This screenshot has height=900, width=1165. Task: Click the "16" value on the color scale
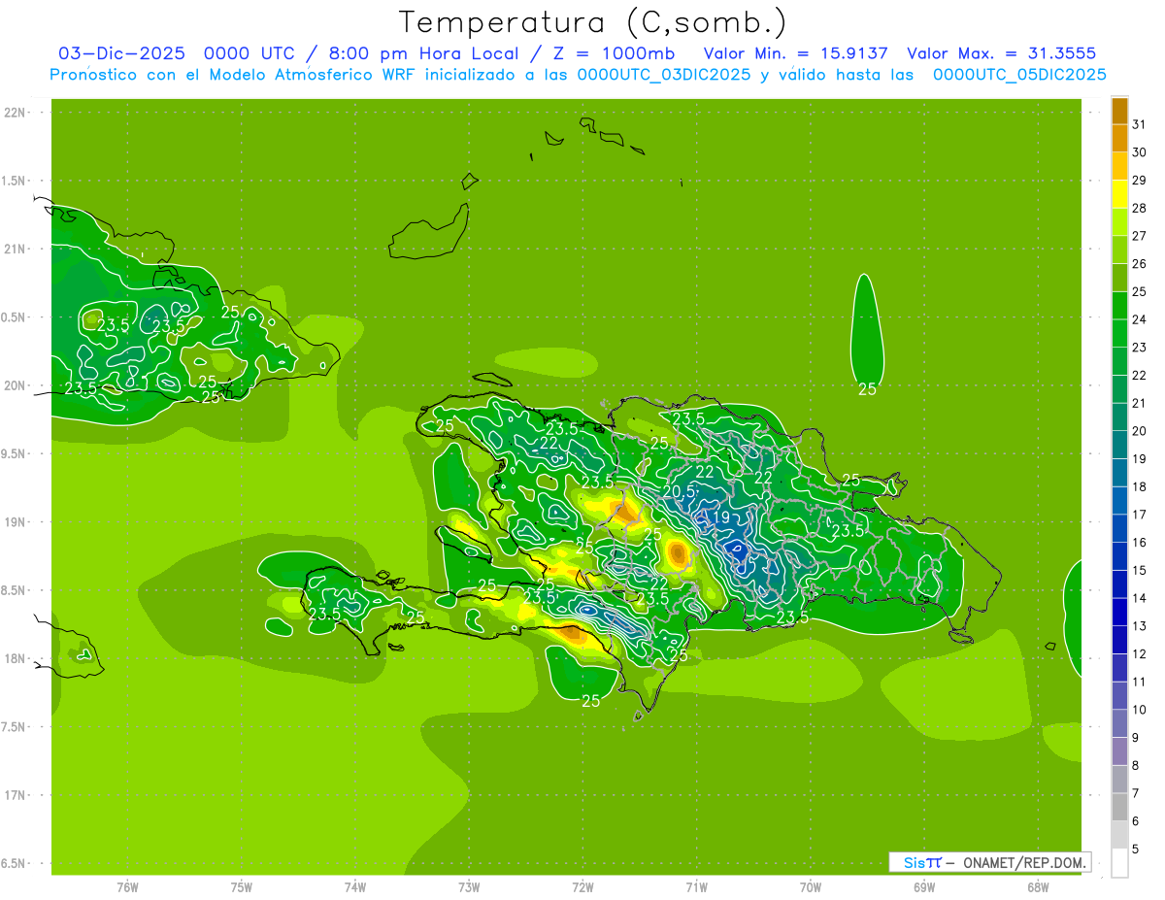click(1140, 543)
